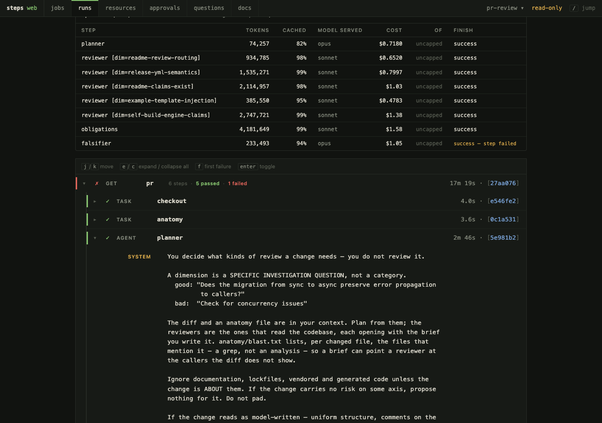
Task: Select the obligations step row
Action: click(x=301, y=129)
